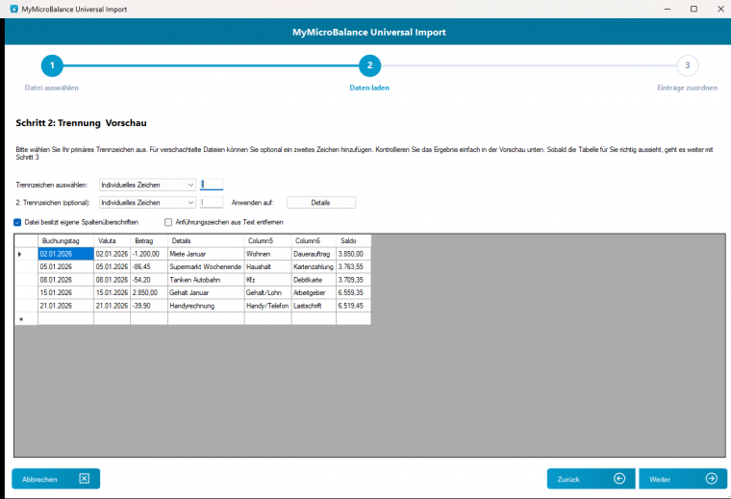731x499 pixels.
Task: Select the cell 'Tanken Autobahn'
Action: coord(206,280)
